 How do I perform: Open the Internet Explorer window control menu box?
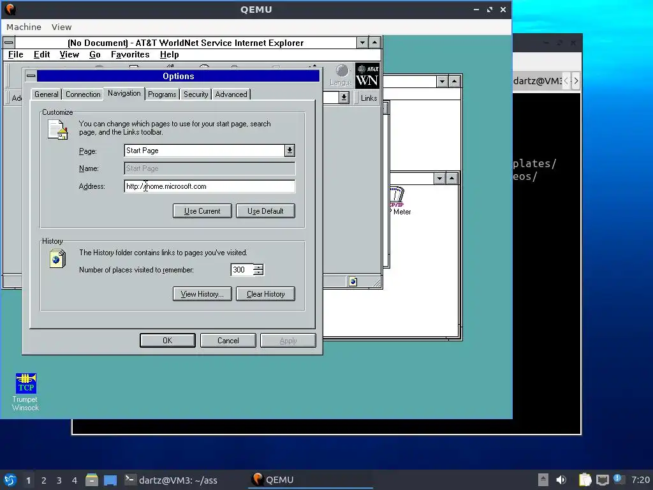pyautogui.click(x=9, y=43)
